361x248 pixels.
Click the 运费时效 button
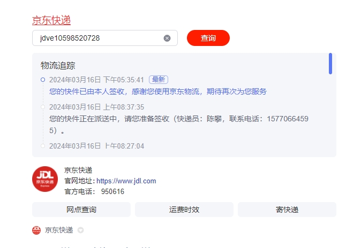184,210
